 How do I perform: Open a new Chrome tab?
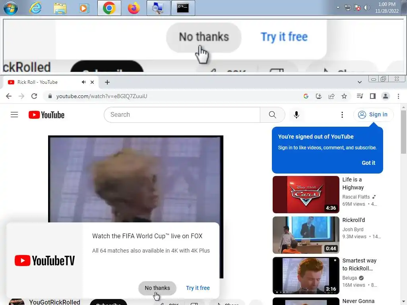click(107, 82)
